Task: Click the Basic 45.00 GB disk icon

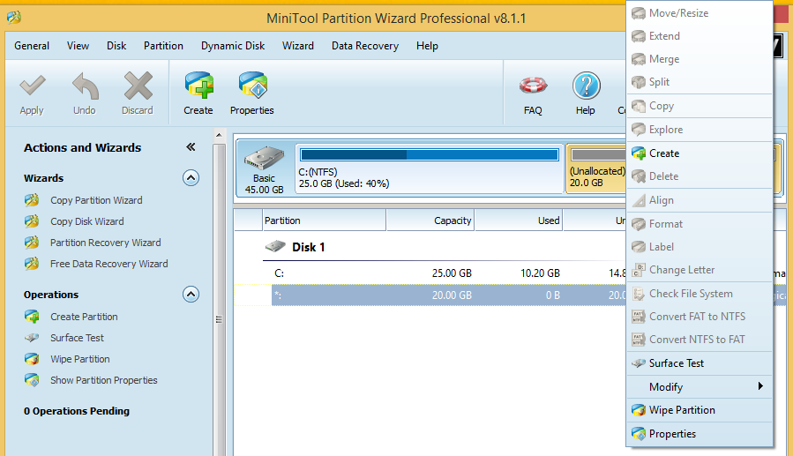Action: click(264, 158)
